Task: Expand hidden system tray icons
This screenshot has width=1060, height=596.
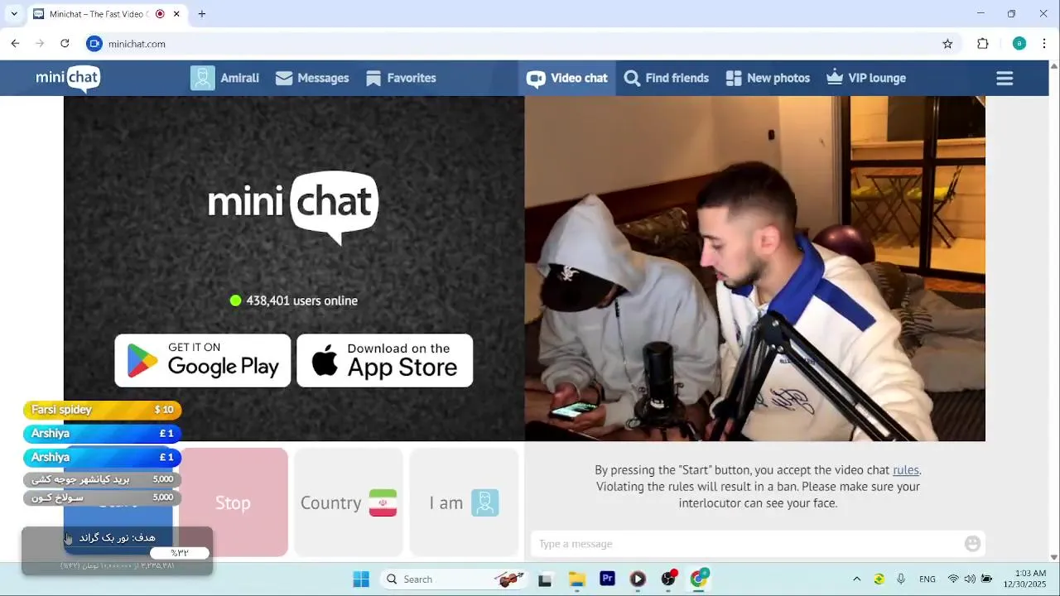Action: pos(856,579)
